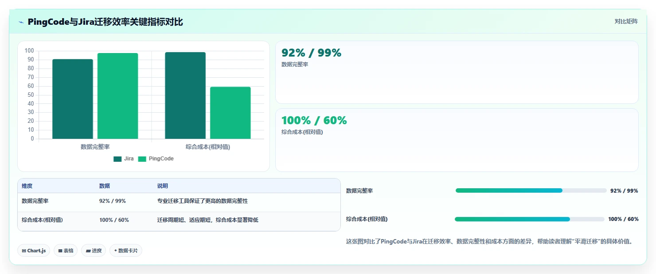Click table cell 92% / 99%
Screen dimensions: 656x274
(113, 201)
